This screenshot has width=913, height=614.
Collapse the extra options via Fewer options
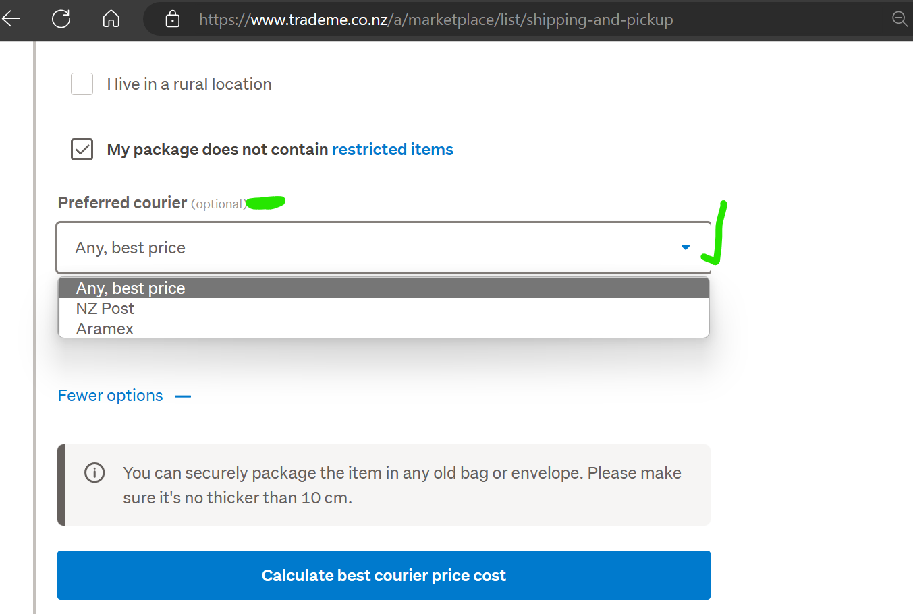click(111, 396)
